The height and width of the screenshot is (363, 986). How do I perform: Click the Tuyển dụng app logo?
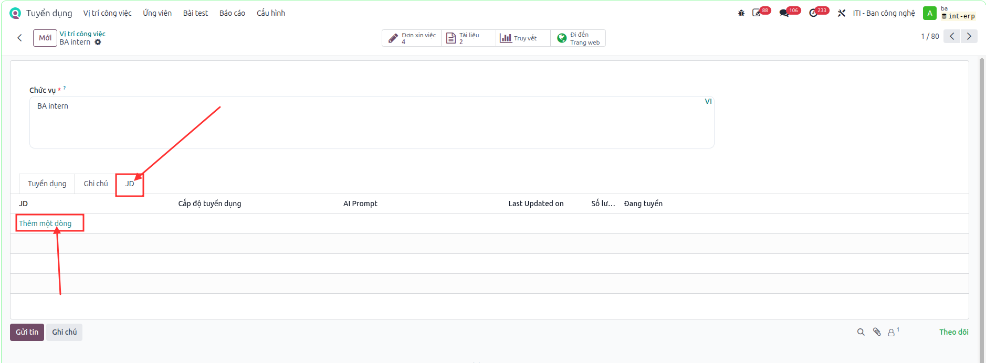(x=15, y=13)
